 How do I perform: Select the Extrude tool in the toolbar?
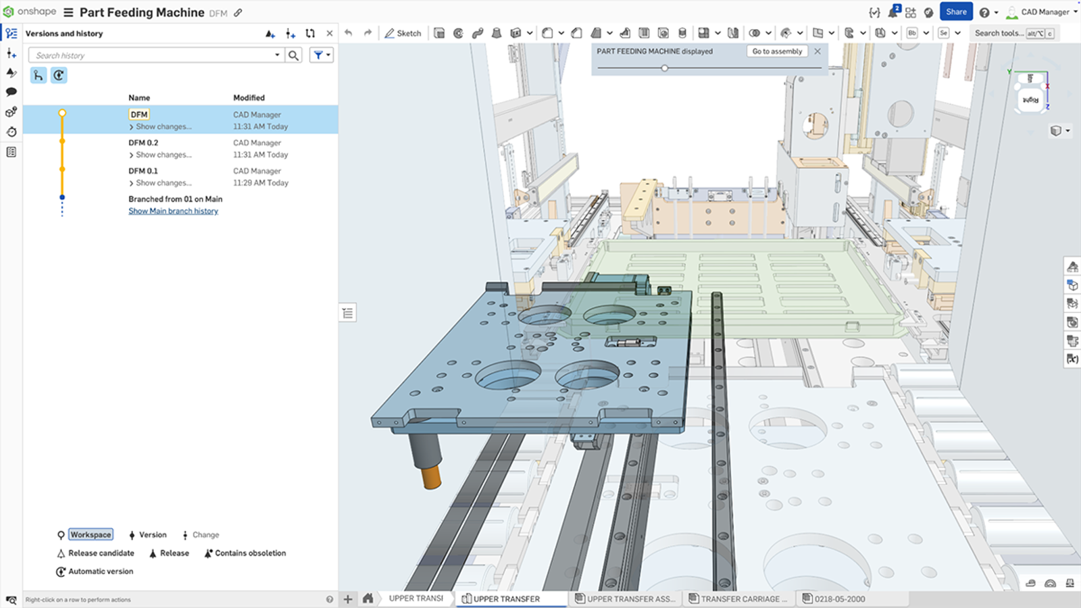point(439,32)
